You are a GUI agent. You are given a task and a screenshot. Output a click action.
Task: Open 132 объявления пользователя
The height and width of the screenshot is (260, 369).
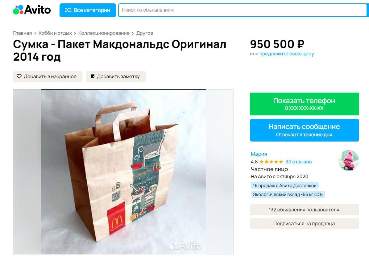[304, 210]
